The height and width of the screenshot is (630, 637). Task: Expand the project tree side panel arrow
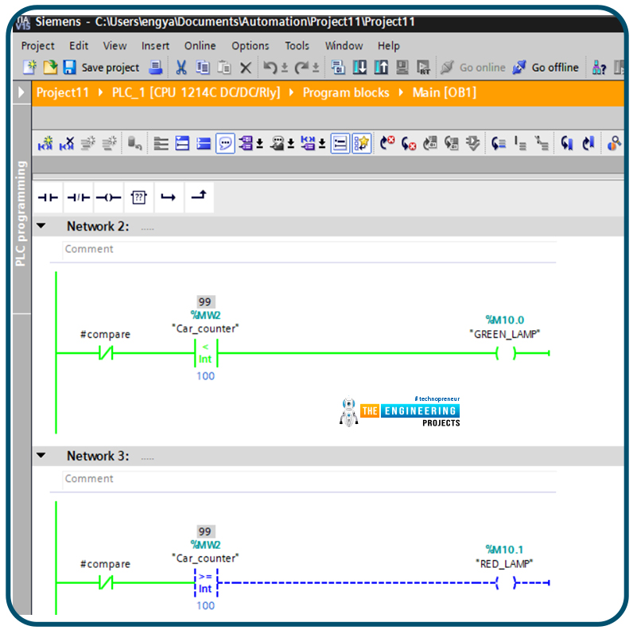click(21, 92)
